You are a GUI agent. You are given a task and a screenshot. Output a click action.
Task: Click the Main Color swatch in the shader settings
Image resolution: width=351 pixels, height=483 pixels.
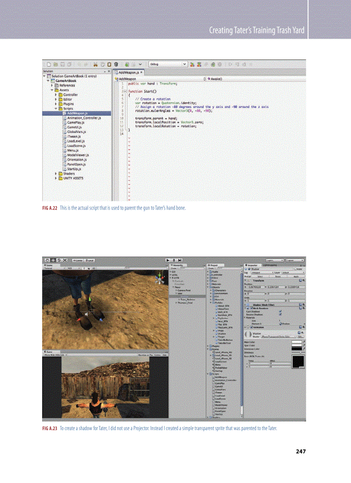tap(297, 341)
